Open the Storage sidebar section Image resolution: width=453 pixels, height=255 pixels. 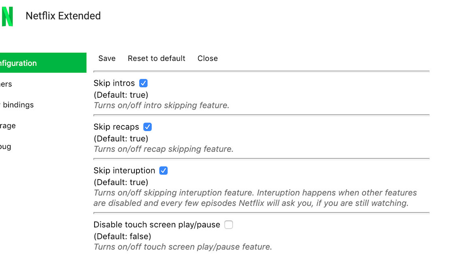8,126
